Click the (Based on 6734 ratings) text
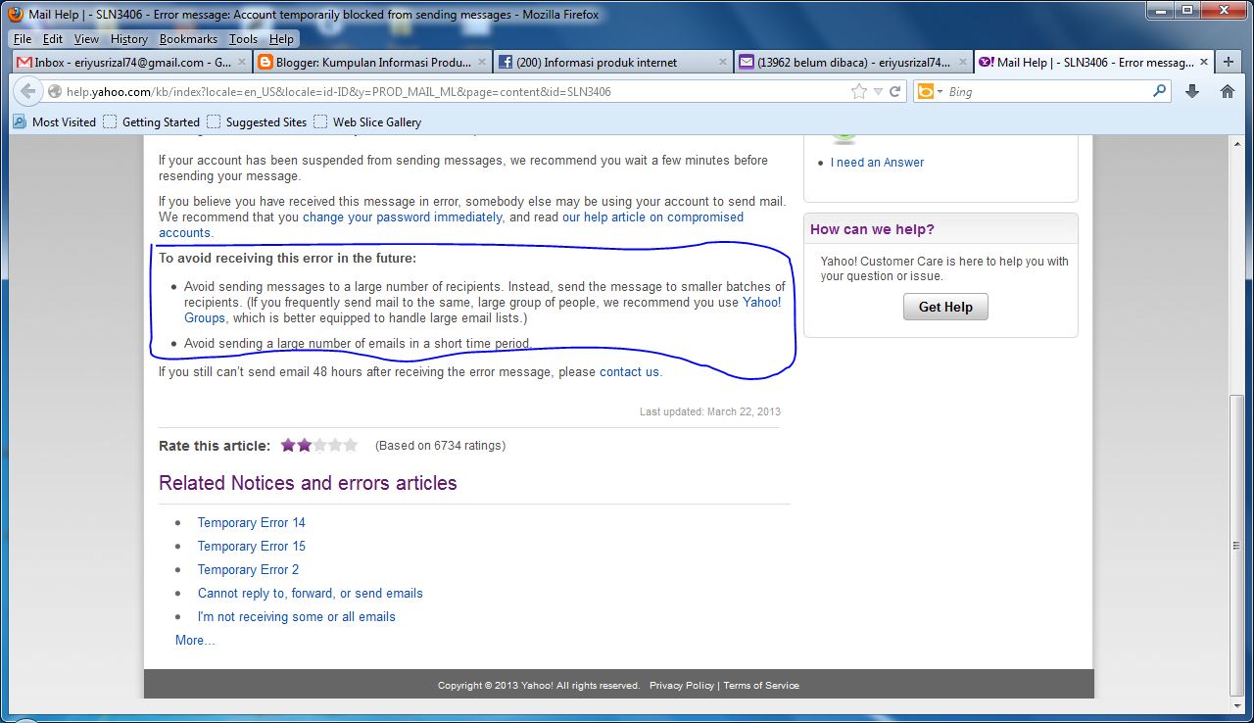 [440, 446]
